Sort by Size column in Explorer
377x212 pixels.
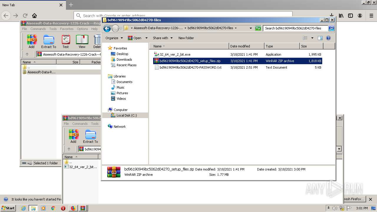tap(311, 46)
